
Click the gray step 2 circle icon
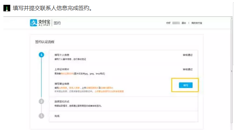click(x=41, y=102)
